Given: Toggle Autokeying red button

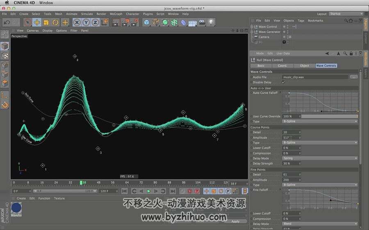Looking at the screenshot, I should pyautogui.click(x=190, y=191).
